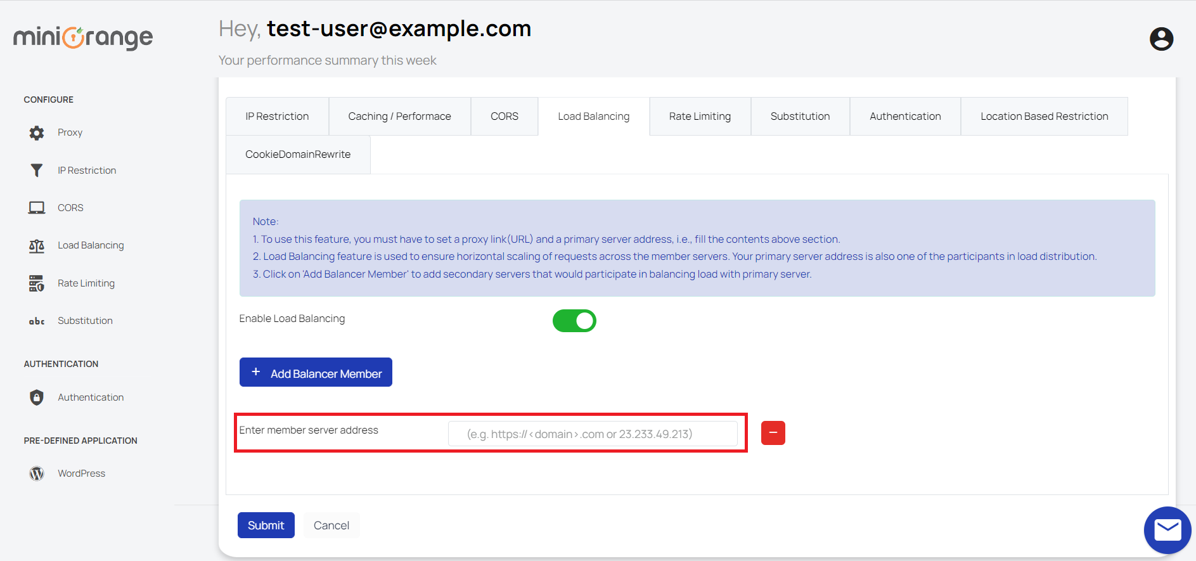The height and width of the screenshot is (561, 1196).
Task: Click the WordPress logo icon
Action: click(37, 474)
